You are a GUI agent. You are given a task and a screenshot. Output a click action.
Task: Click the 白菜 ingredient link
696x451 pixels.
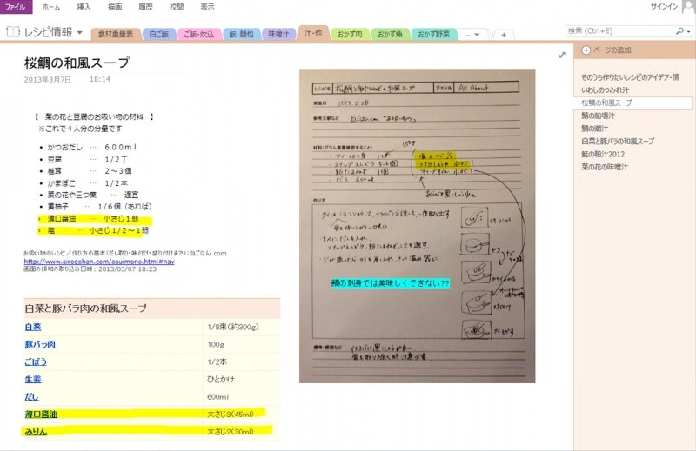[33, 328]
